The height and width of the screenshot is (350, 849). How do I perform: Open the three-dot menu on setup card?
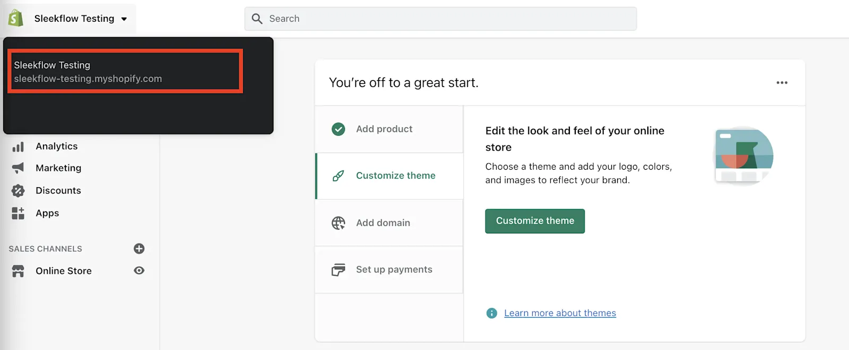(782, 83)
